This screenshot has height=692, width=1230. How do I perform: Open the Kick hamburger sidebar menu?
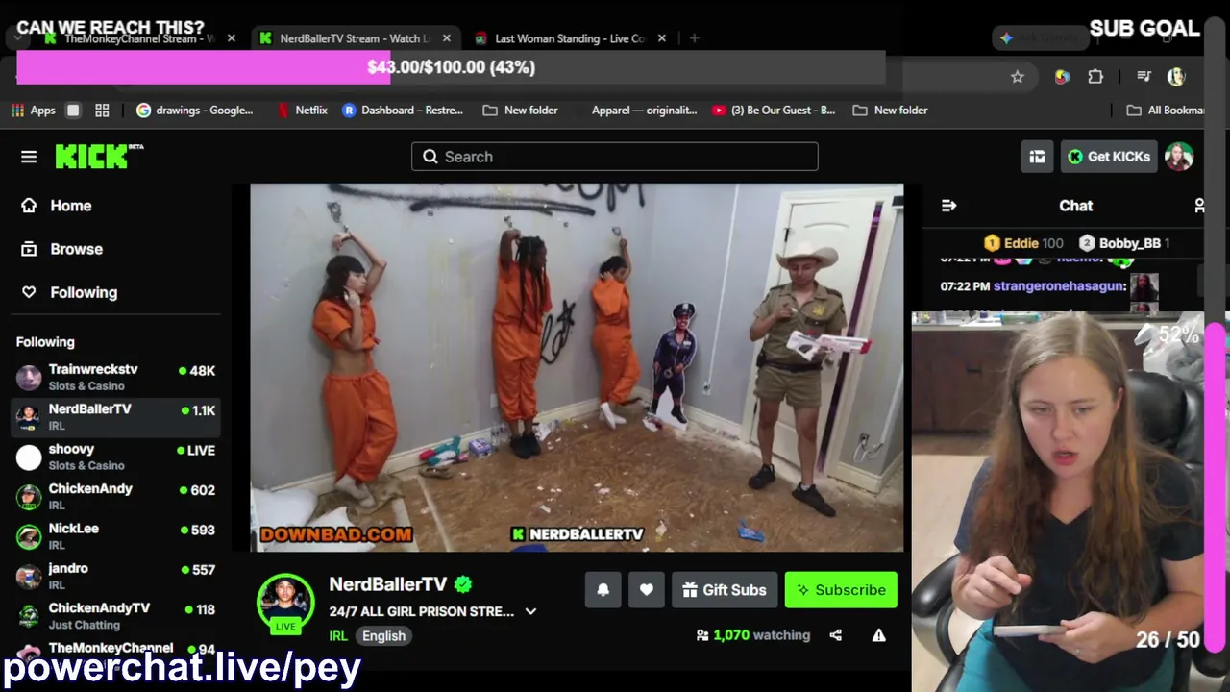coord(29,157)
